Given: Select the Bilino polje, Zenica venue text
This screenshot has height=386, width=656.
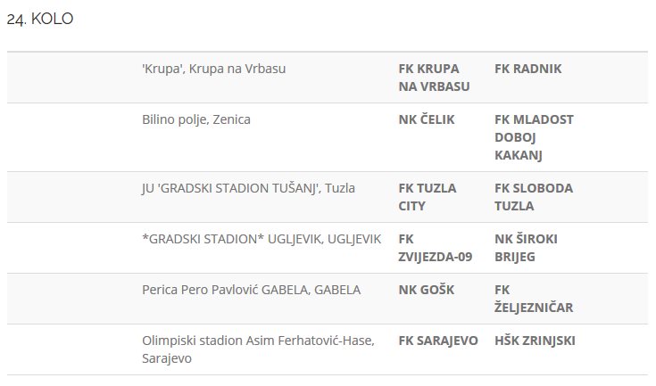Looking at the screenshot, I should point(196,119).
